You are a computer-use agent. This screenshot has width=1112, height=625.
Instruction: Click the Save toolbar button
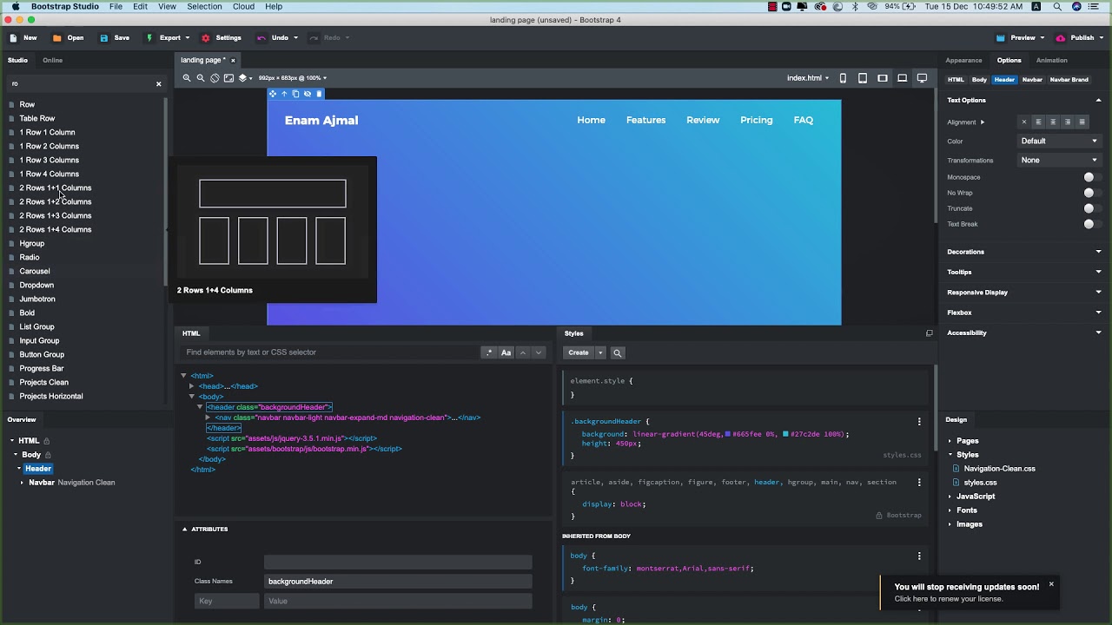tap(115, 38)
